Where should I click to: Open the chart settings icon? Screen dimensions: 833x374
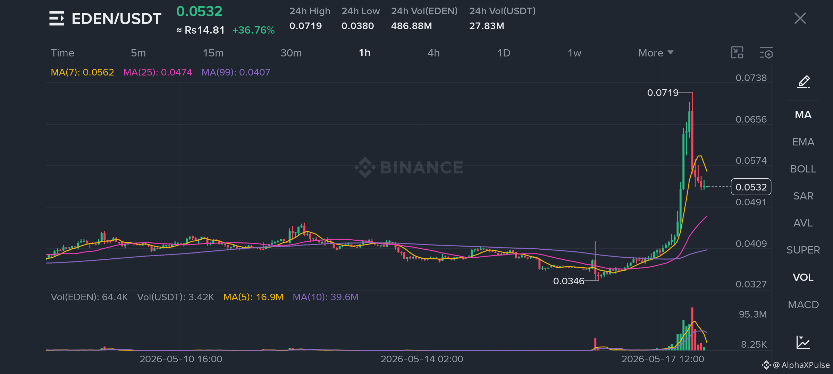pos(766,53)
